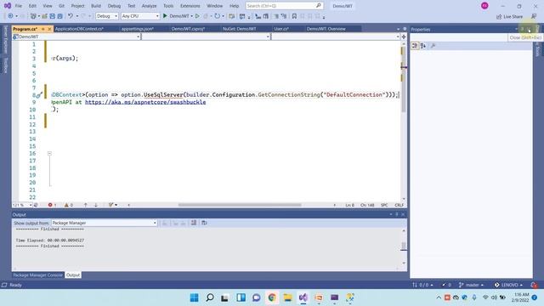Click the File Explorer taskbar icon
The height and width of the screenshot is (306, 544).
click(x=287, y=297)
